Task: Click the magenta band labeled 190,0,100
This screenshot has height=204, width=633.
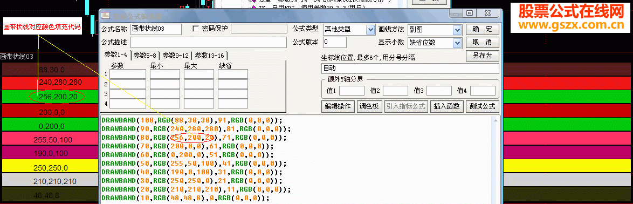Action: tap(50, 153)
